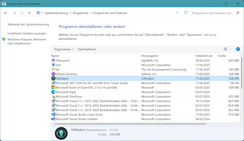Click the 18.12.2024 install date cell
The height and width of the screenshot is (141, 244).
click(203, 101)
